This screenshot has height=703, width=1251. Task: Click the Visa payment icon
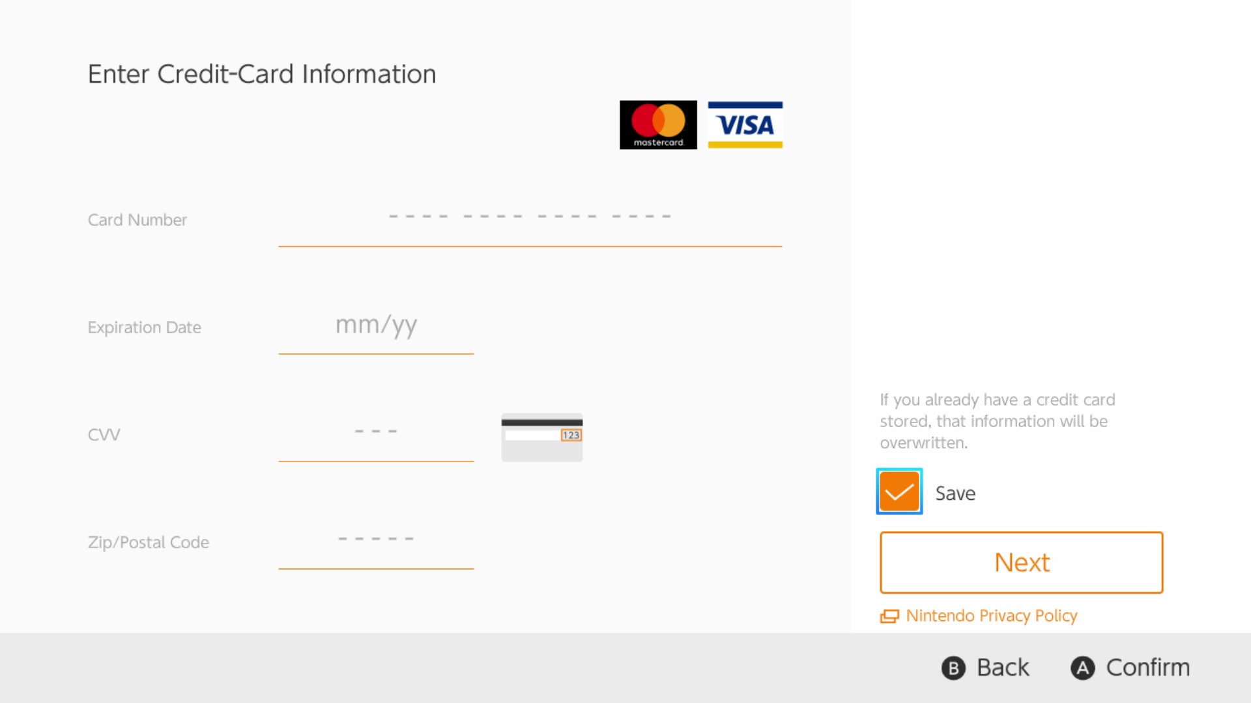point(744,124)
